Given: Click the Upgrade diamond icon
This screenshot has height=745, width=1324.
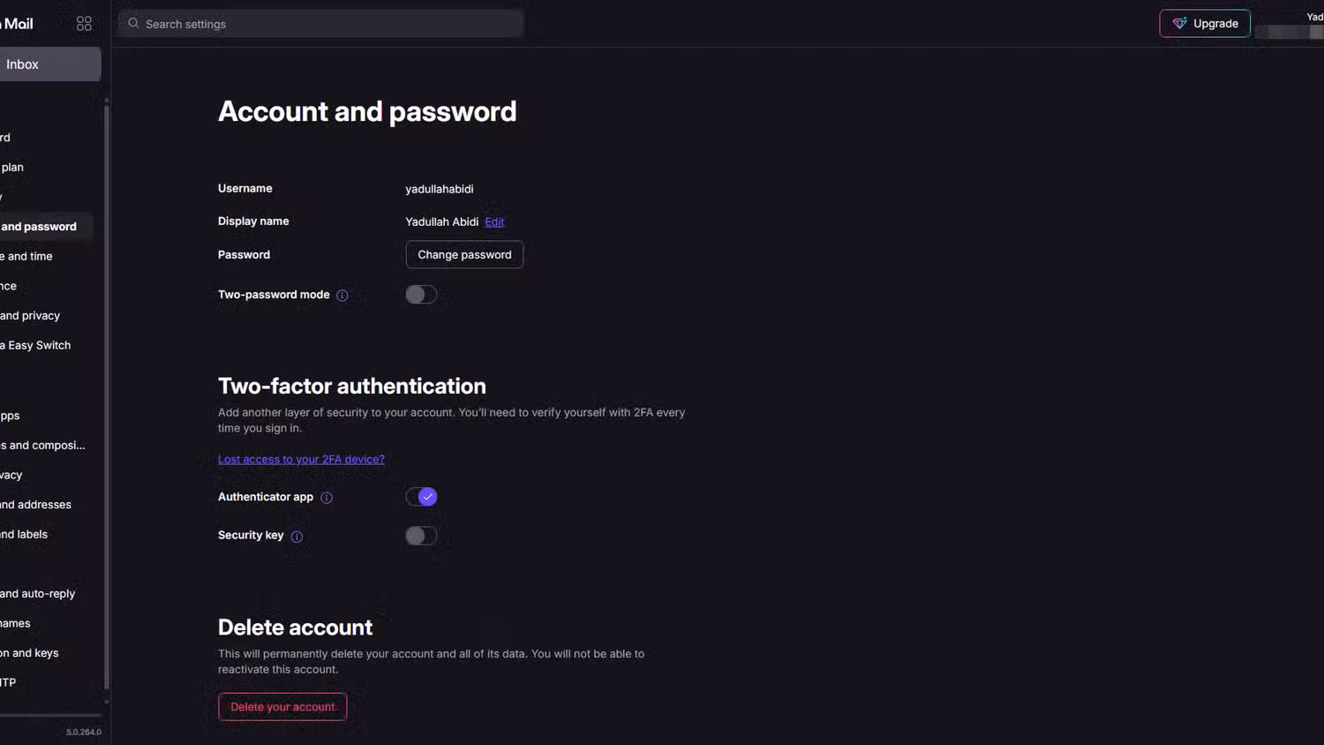Looking at the screenshot, I should [x=1179, y=23].
